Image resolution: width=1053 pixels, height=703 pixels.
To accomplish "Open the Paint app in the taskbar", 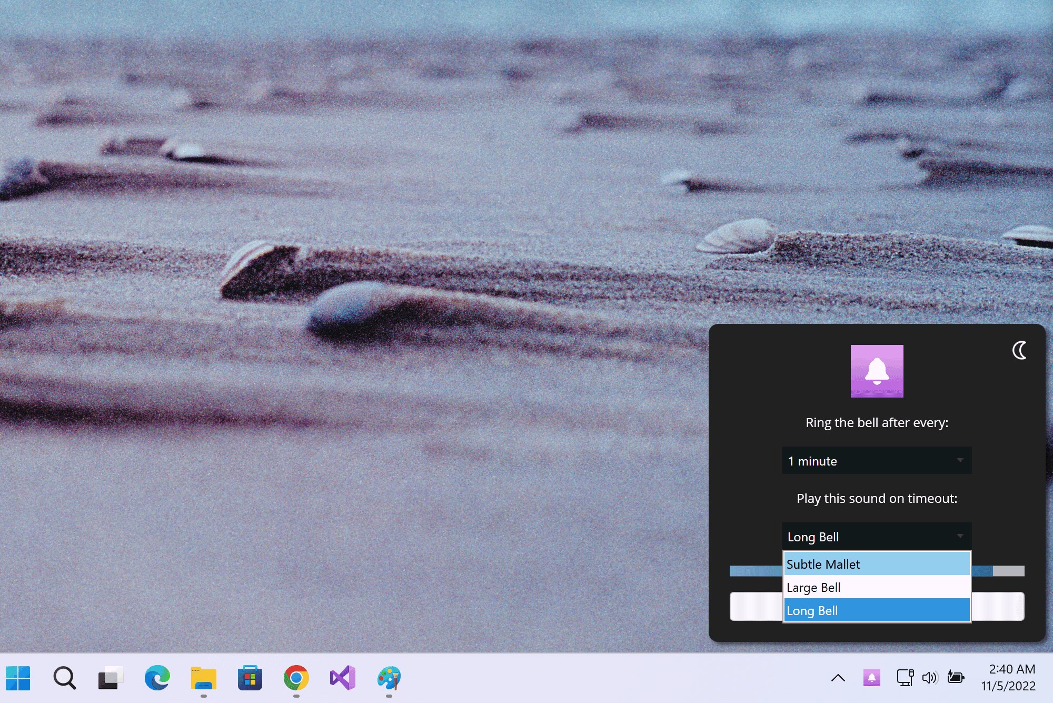I will (x=389, y=678).
